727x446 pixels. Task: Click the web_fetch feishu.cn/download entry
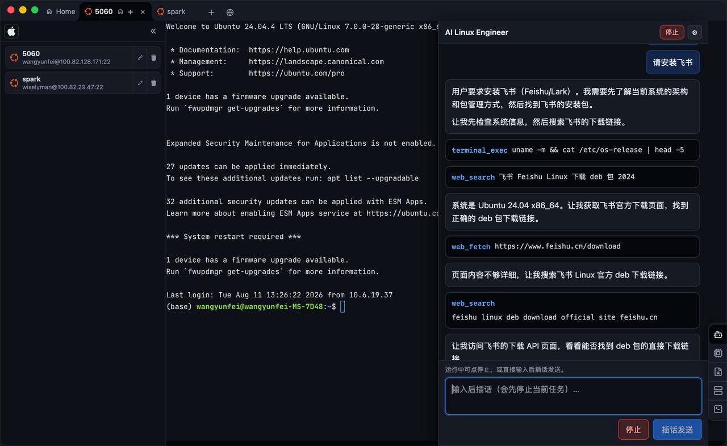[572, 247]
